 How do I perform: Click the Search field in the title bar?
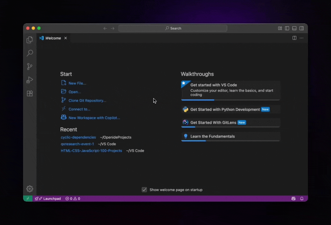pyautogui.click(x=173, y=28)
